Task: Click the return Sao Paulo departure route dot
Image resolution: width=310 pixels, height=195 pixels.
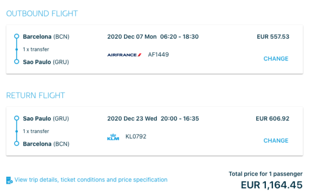Action: [x=16, y=119]
